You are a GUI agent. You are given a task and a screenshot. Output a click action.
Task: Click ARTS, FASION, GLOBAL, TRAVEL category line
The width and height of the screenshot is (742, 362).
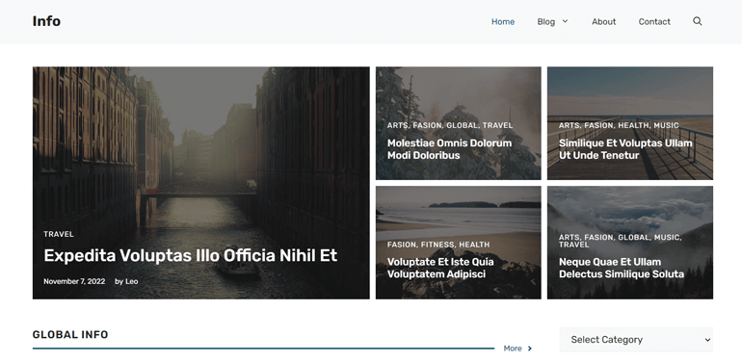coord(450,125)
